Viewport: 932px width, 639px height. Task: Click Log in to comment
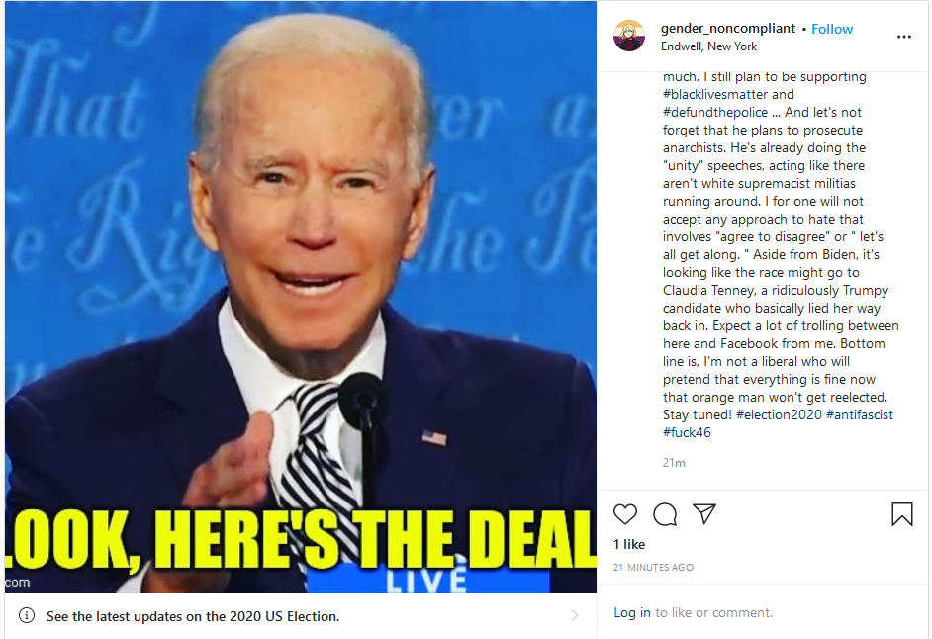click(632, 613)
